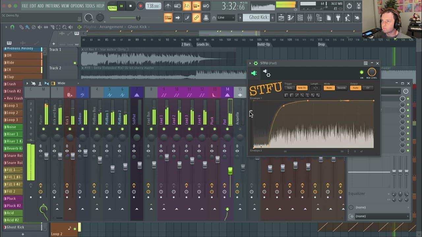Viewport: 422px width, 237px height.
Task: Show the STFU plugin interface (green plug icon)
Action: [x=254, y=73]
